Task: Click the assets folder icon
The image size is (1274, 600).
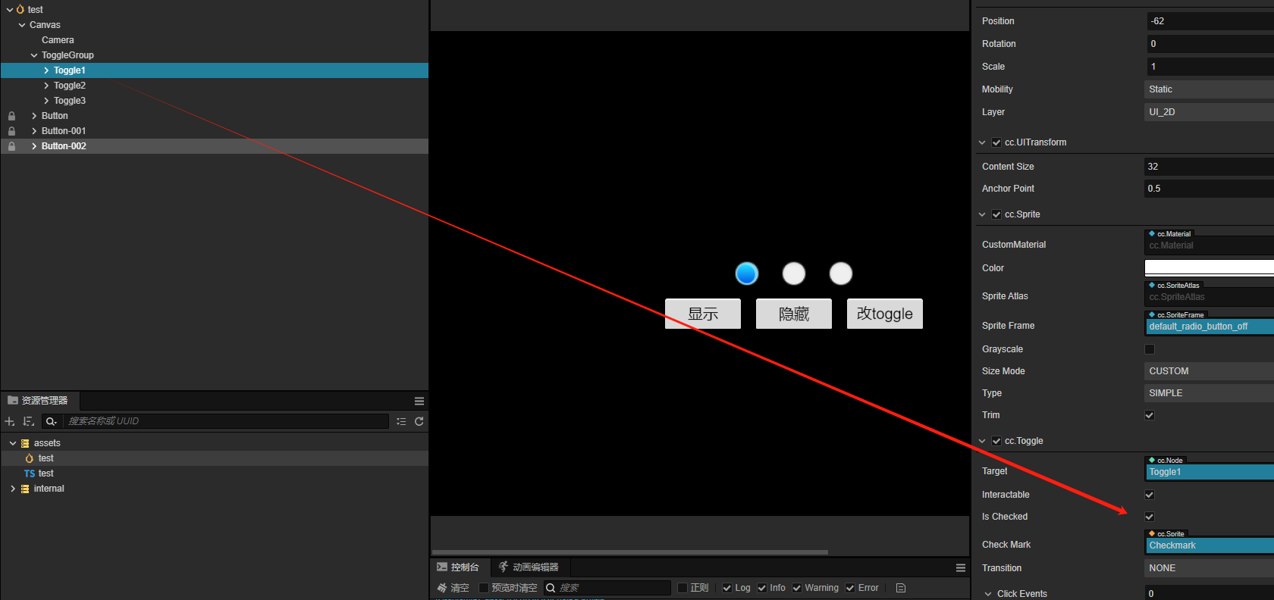Action: tap(25, 443)
